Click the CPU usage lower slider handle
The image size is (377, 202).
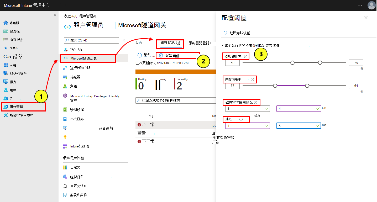tap(292, 63)
